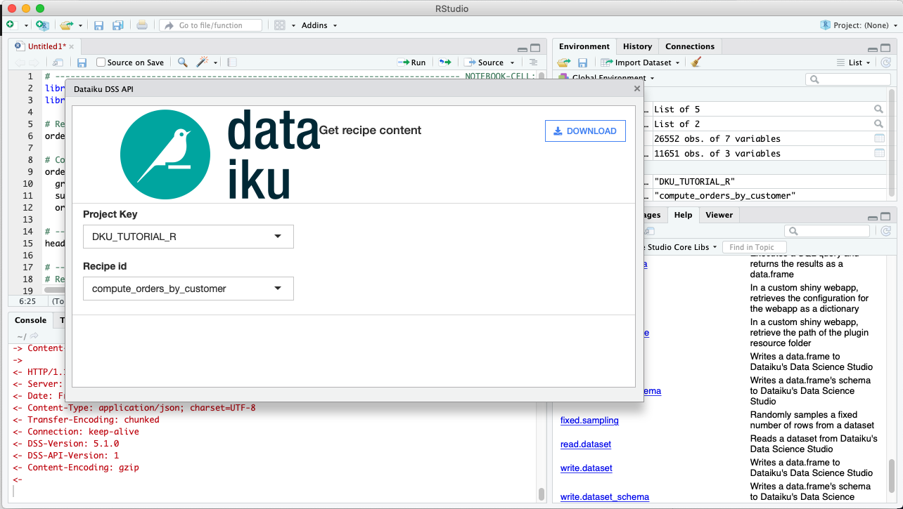Switch to the History tab

637,46
